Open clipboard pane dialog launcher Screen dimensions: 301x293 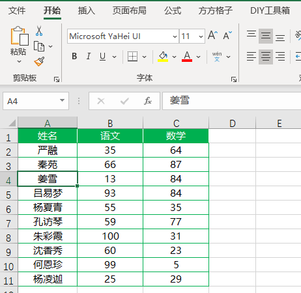(57, 79)
